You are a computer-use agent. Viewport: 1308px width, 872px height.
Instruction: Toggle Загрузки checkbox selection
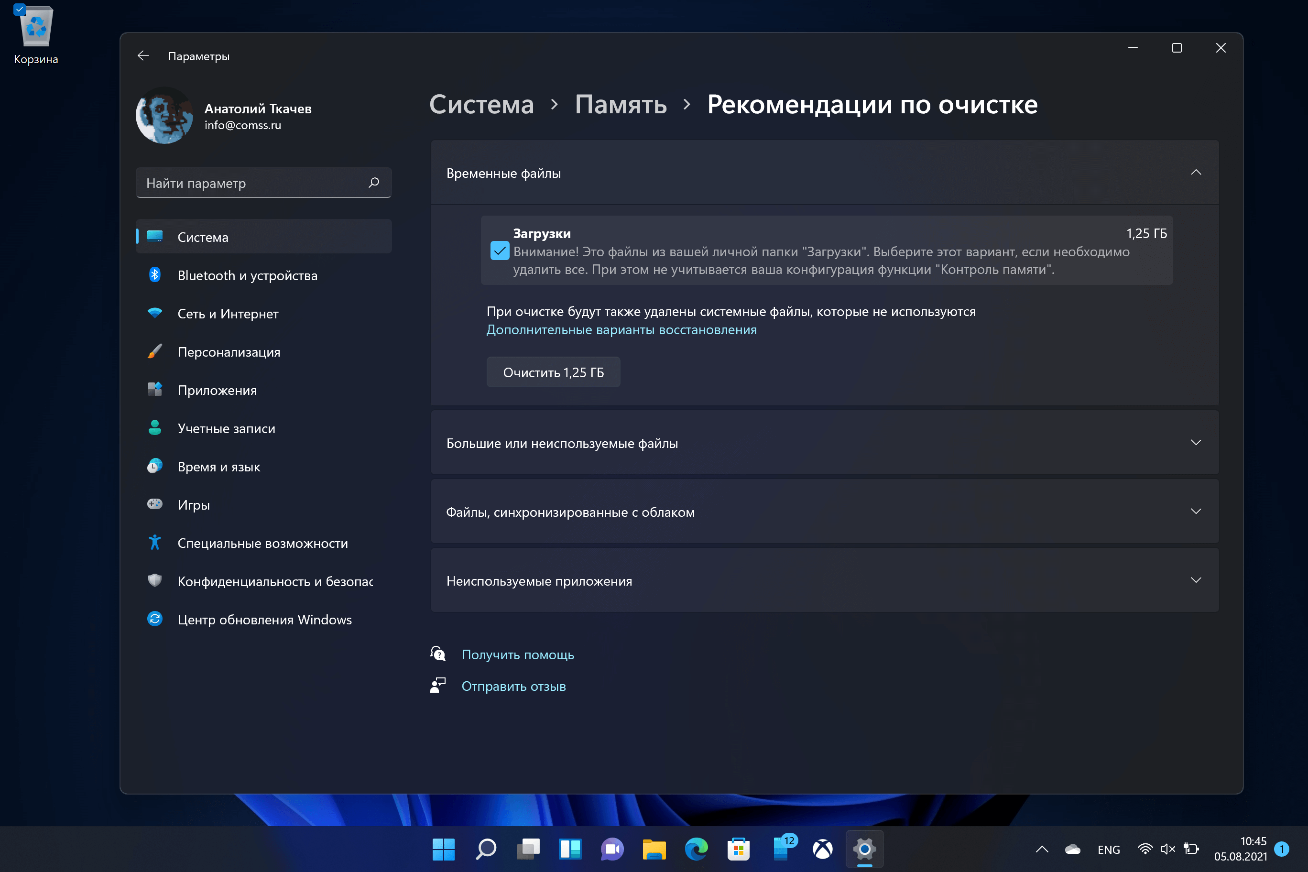pyautogui.click(x=496, y=251)
